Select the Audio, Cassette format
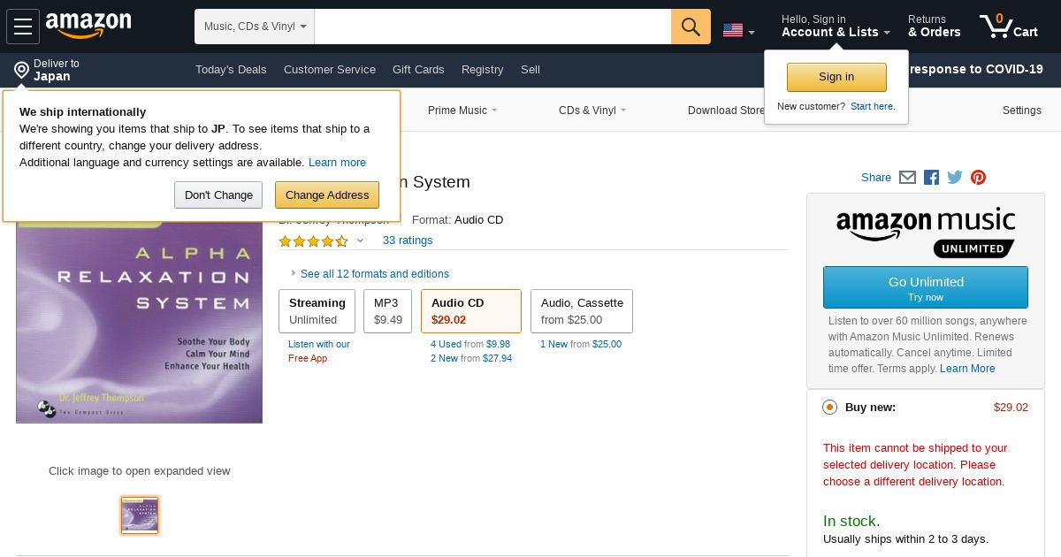This screenshot has height=557, width=1061. [x=582, y=311]
